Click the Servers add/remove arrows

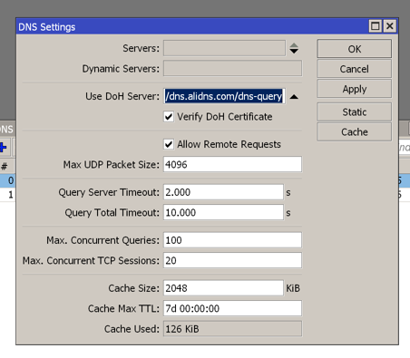[294, 48]
